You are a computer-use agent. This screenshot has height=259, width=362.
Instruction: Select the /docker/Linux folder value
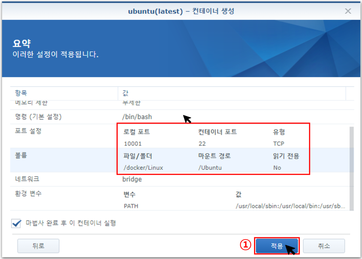pos(144,168)
